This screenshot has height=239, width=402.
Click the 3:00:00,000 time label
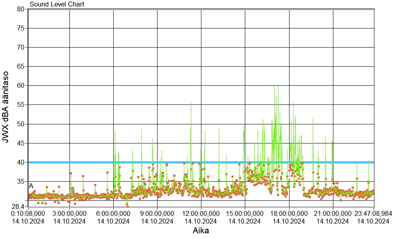tap(69, 213)
